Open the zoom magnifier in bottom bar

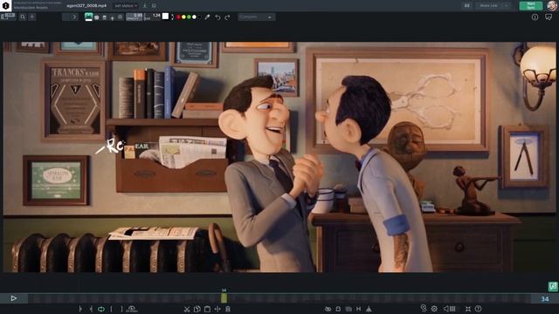424,308
